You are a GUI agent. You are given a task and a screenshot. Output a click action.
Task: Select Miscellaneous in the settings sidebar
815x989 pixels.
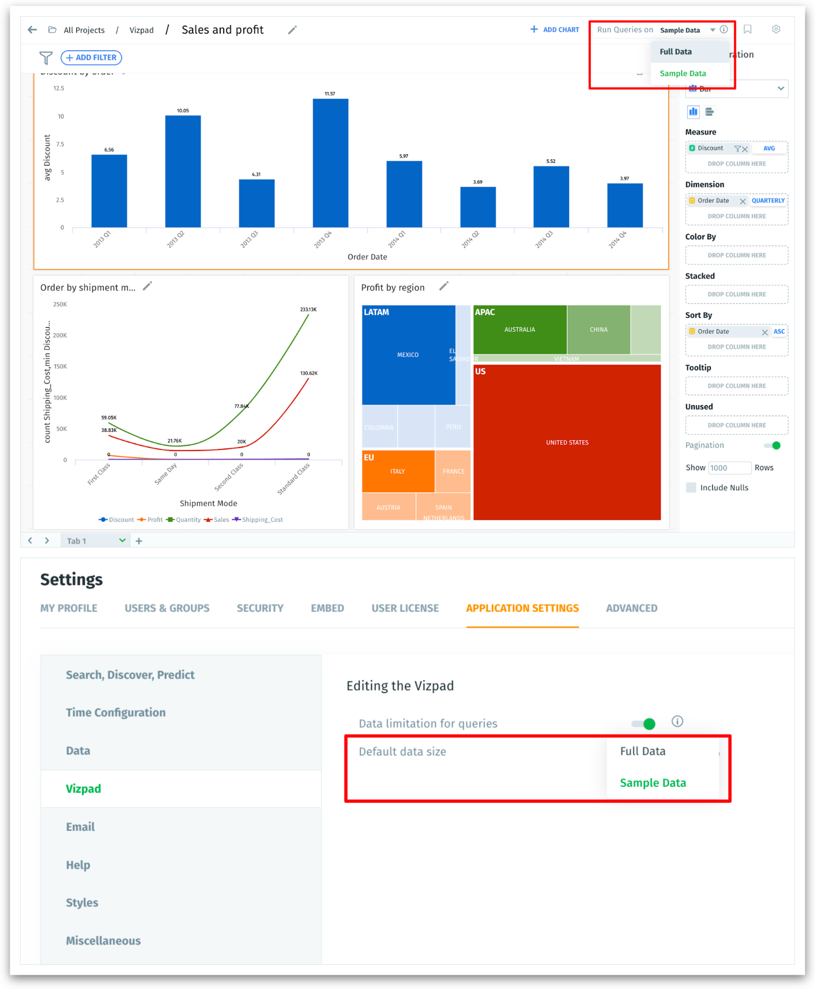pyautogui.click(x=103, y=941)
